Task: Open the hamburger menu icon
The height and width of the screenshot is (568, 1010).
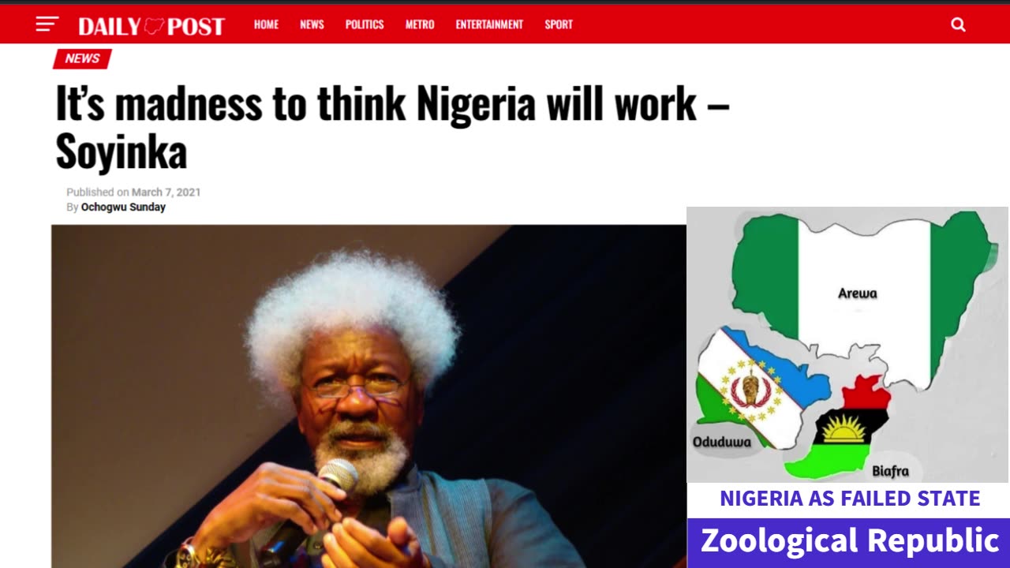Action: coord(47,24)
